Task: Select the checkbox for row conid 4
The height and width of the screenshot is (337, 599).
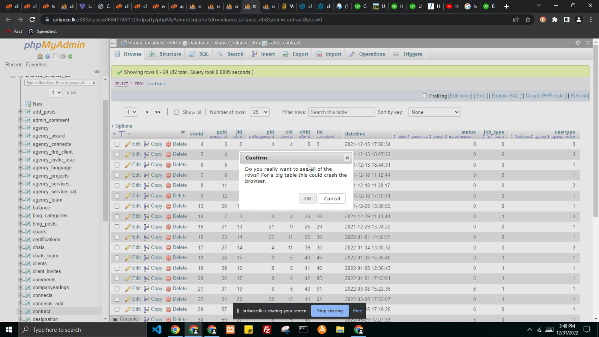Action: tap(117, 144)
